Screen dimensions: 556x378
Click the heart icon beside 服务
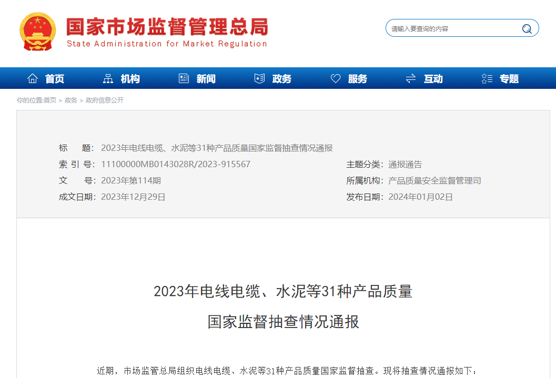pos(336,78)
